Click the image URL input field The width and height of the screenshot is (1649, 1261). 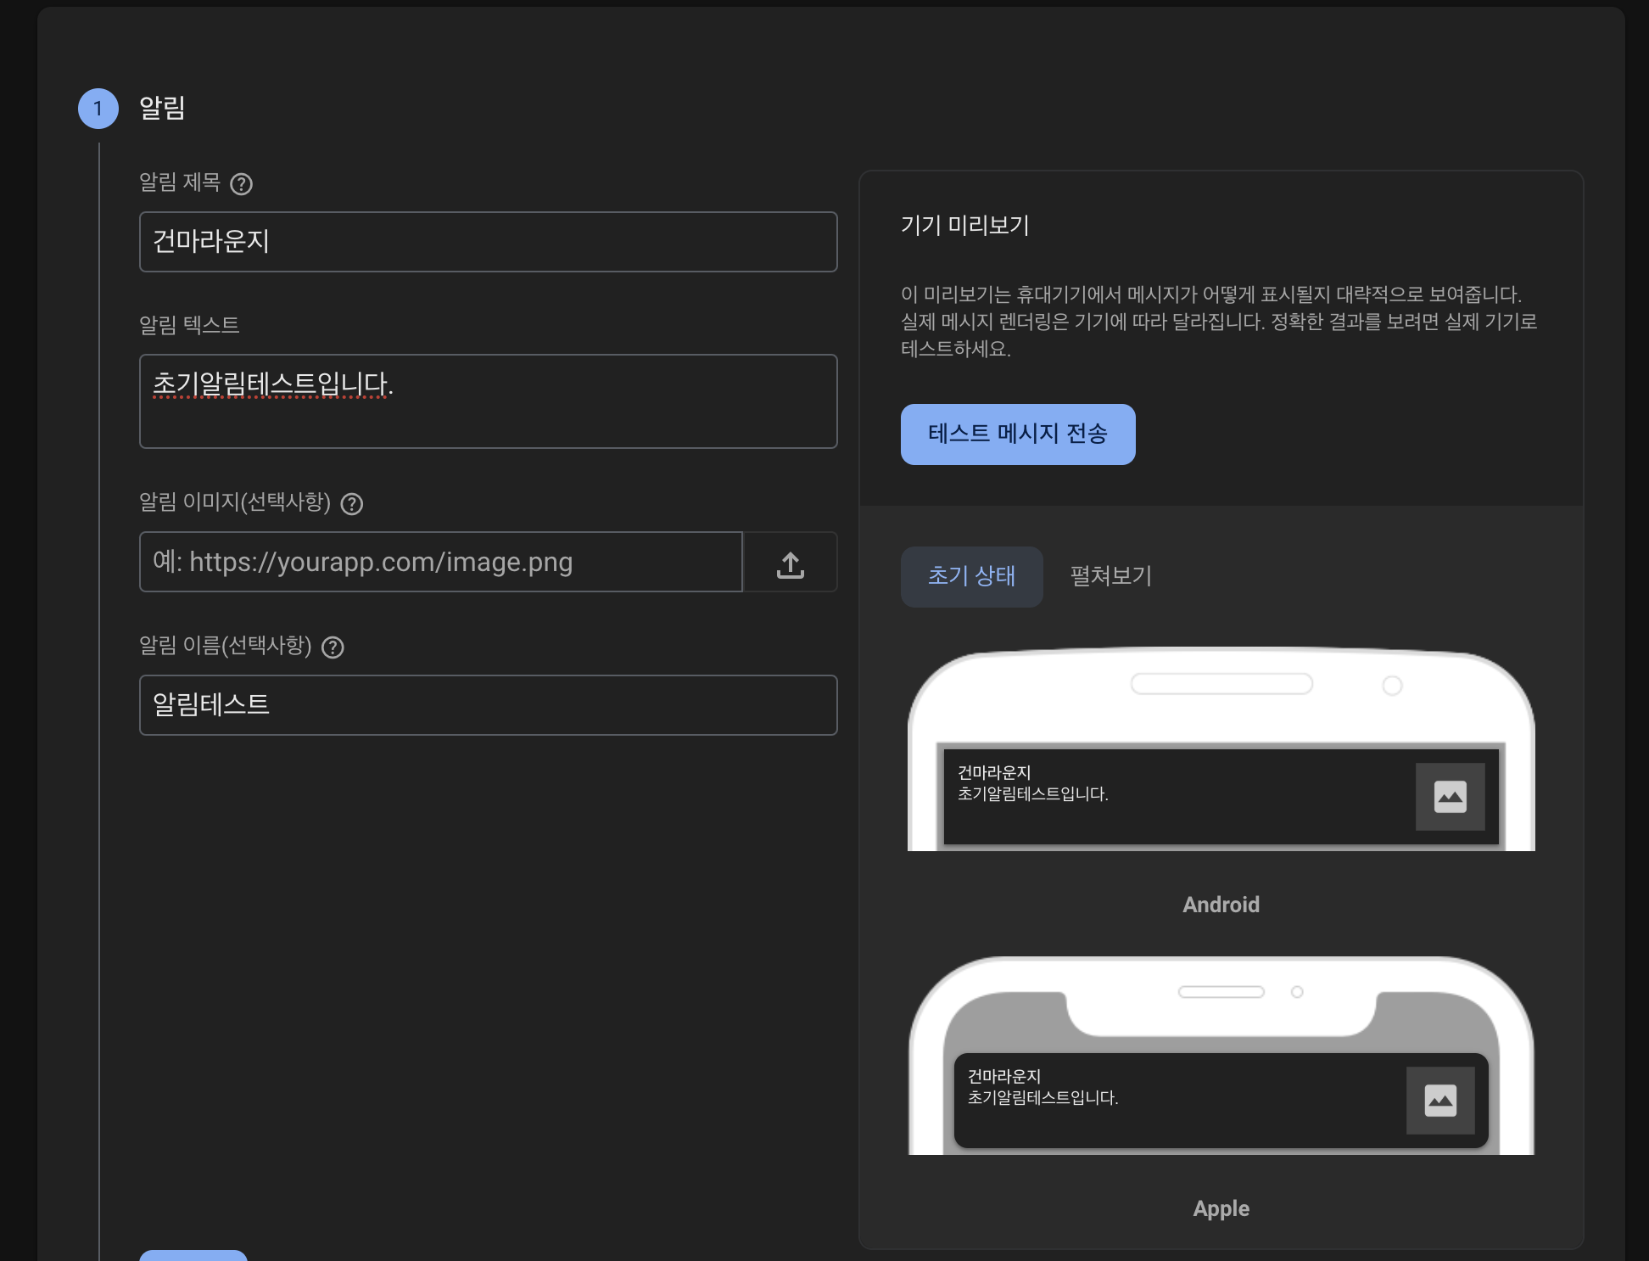tap(441, 562)
